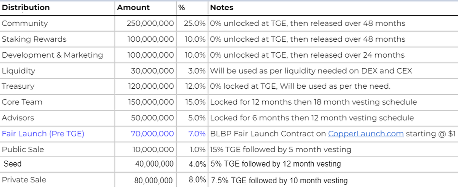
Task: Click the Amount column header
Action: pos(133,8)
